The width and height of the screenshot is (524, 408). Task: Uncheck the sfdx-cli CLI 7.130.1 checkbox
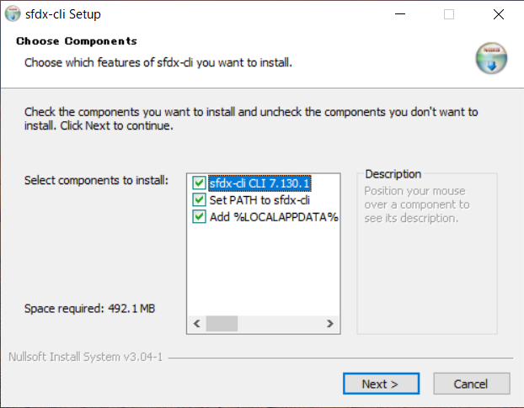coord(199,183)
